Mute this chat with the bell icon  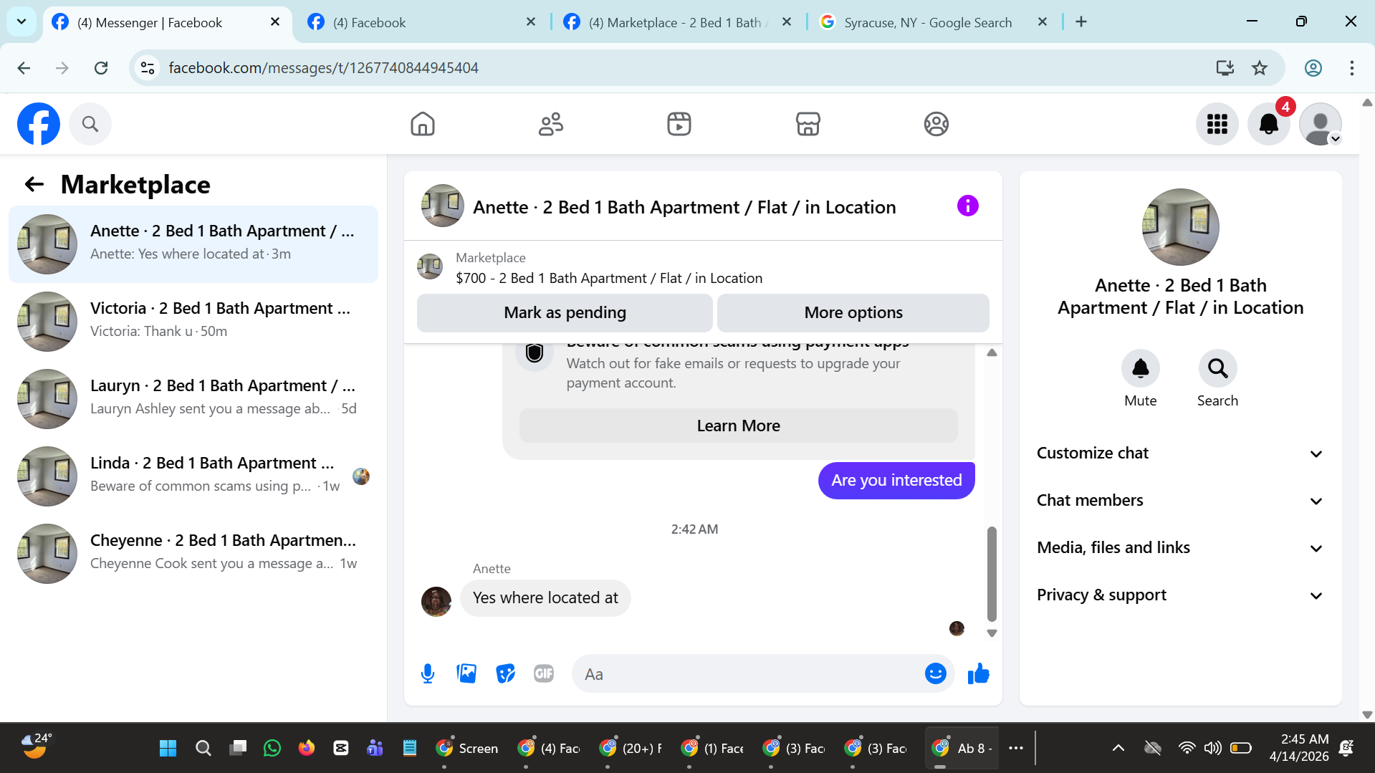pos(1140,368)
